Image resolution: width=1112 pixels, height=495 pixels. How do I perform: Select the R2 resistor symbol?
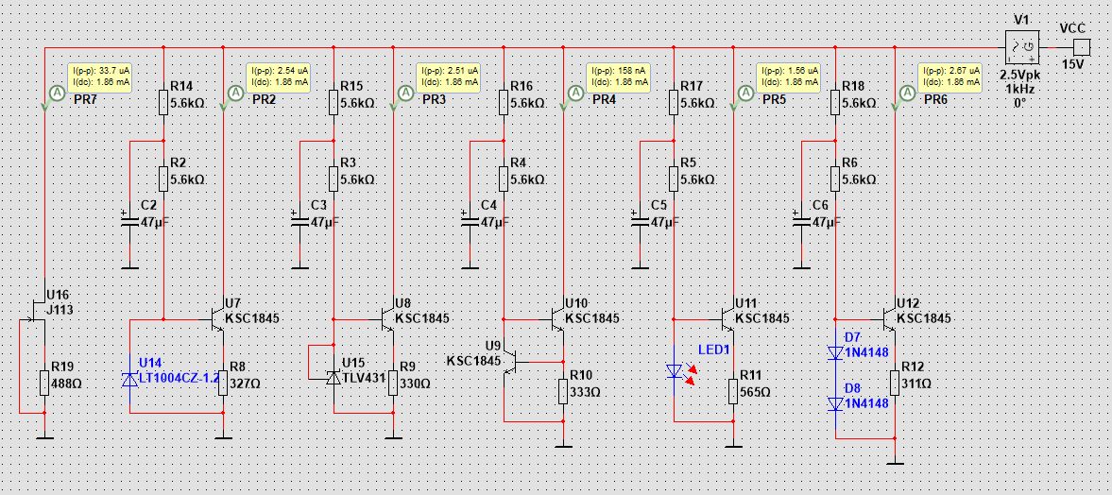163,179
